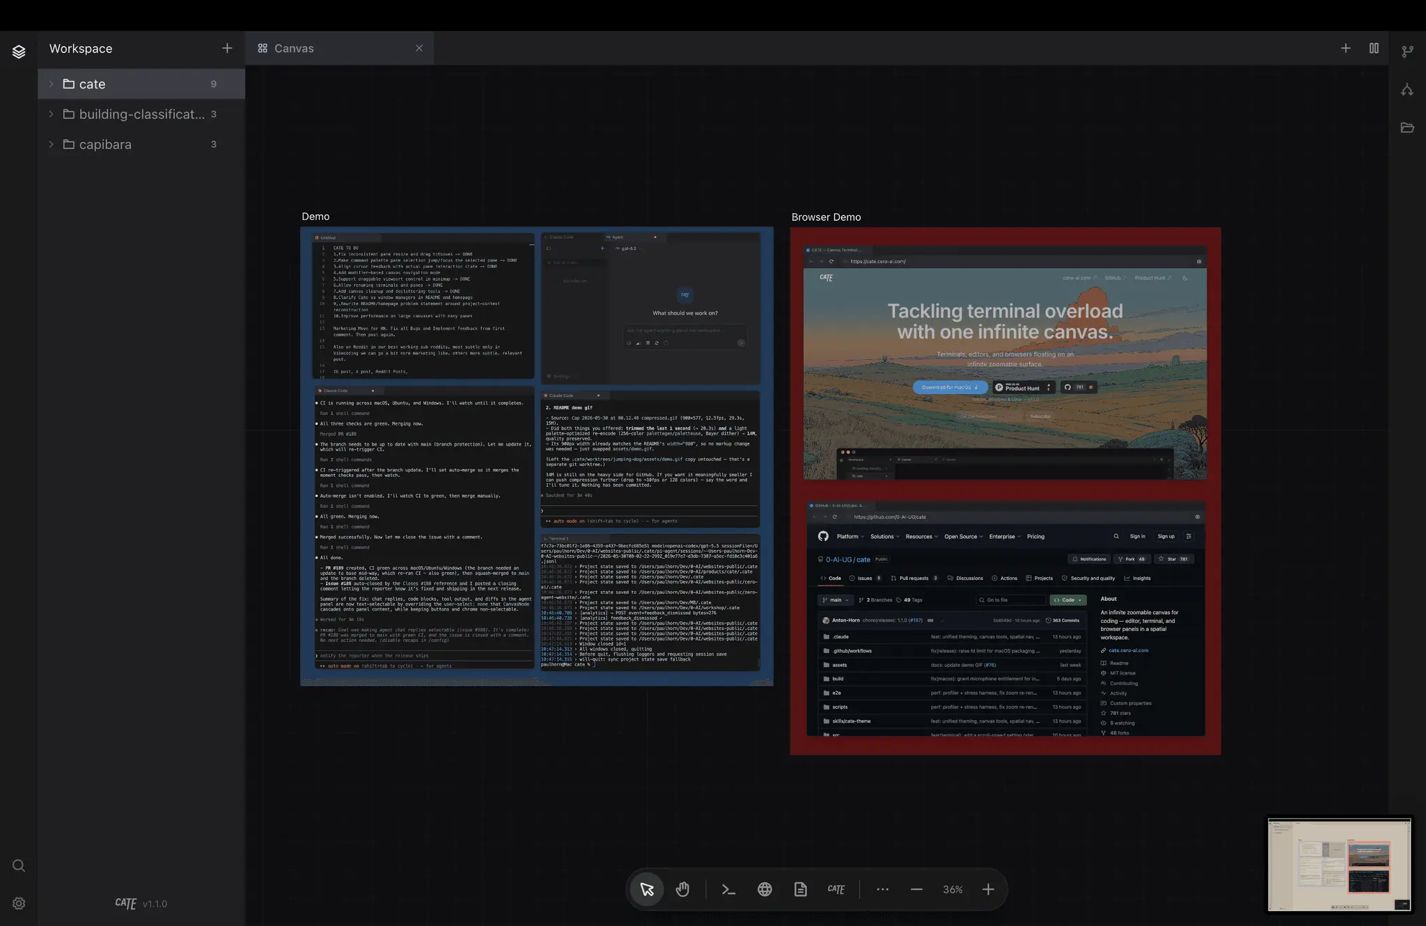Click the 36% zoom level readout
The height and width of the screenshot is (926, 1426).
953,889
